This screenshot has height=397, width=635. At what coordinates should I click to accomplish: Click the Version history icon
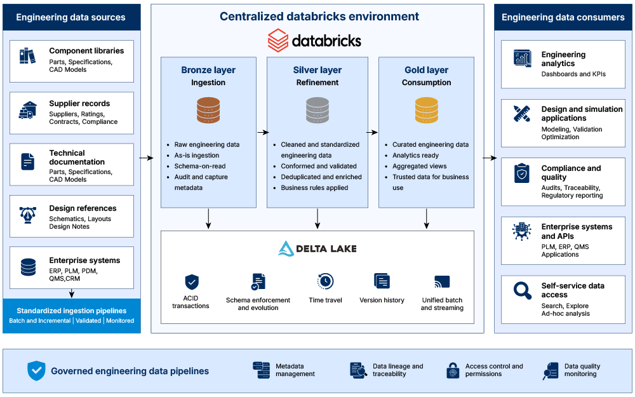[x=382, y=281]
